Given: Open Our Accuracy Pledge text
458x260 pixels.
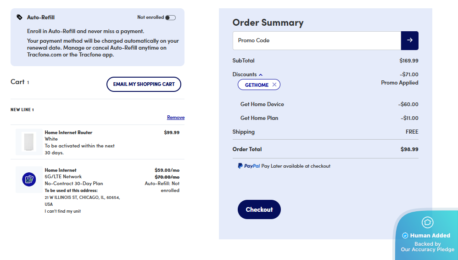Looking at the screenshot, I should click(427, 249).
